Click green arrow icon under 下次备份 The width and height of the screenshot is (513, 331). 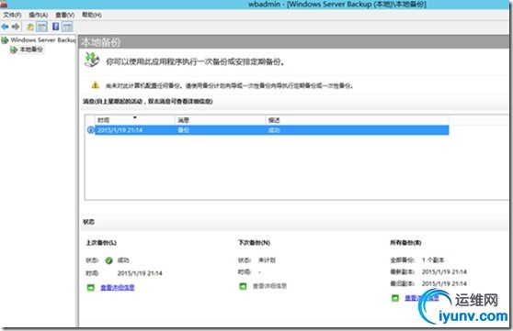point(243,286)
